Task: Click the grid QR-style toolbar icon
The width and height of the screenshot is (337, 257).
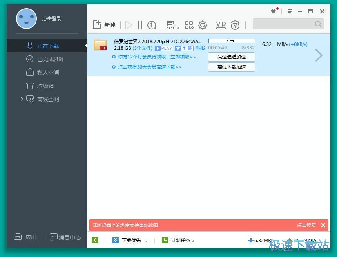Action: click(x=189, y=25)
